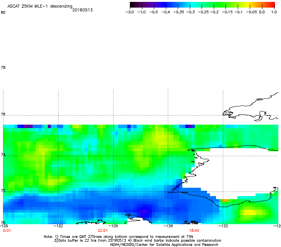This screenshot has height=247, width=281.
Task: Click the red time label '22:01'
Action: click(103, 231)
